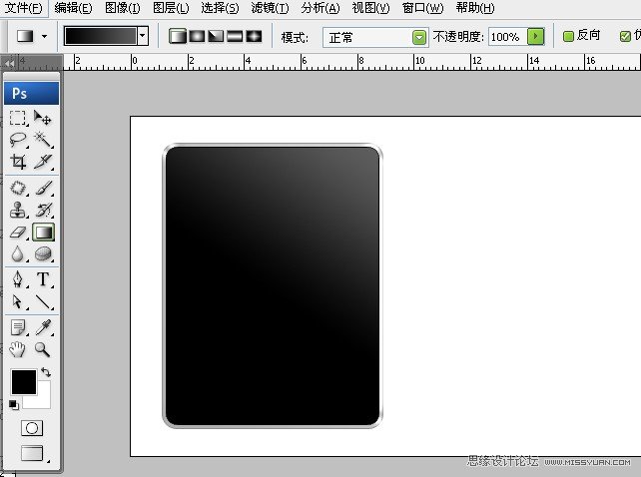Select the Line tool
Screen dimensions: 641x477
coord(43,301)
